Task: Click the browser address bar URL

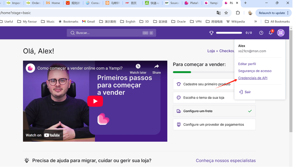Action: tap(16, 13)
